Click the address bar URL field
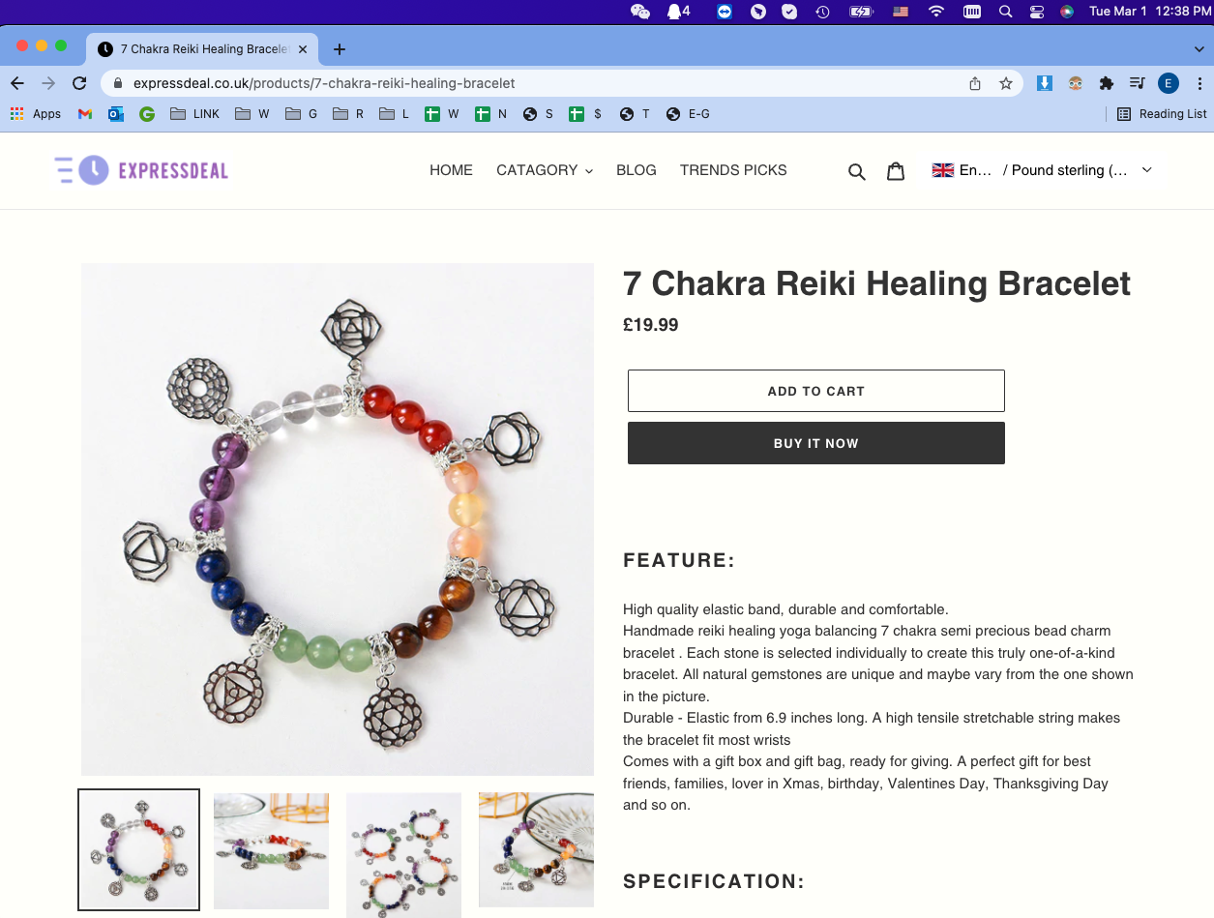 pos(542,83)
